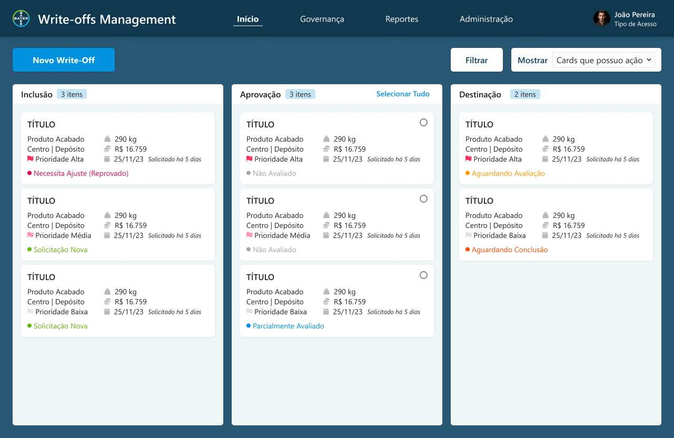Select the Prioridade Média Aprovação card radio
674x438 pixels.
(423, 199)
